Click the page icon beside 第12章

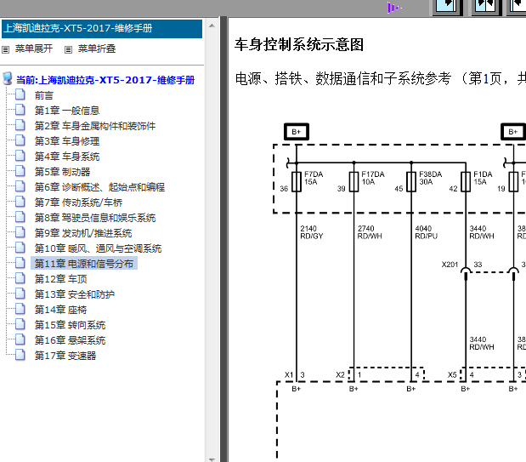[x=20, y=278]
